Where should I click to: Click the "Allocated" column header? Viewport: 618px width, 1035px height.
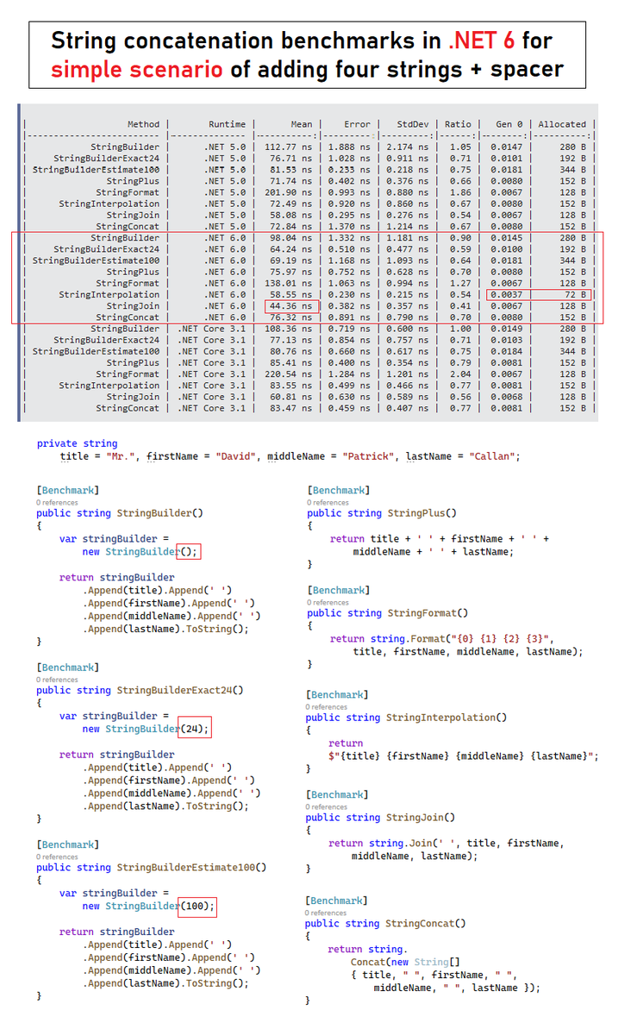562,124
